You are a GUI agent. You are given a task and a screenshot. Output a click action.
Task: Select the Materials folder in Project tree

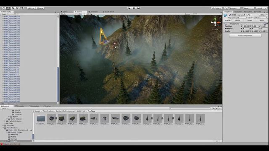(x=14, y=134)
